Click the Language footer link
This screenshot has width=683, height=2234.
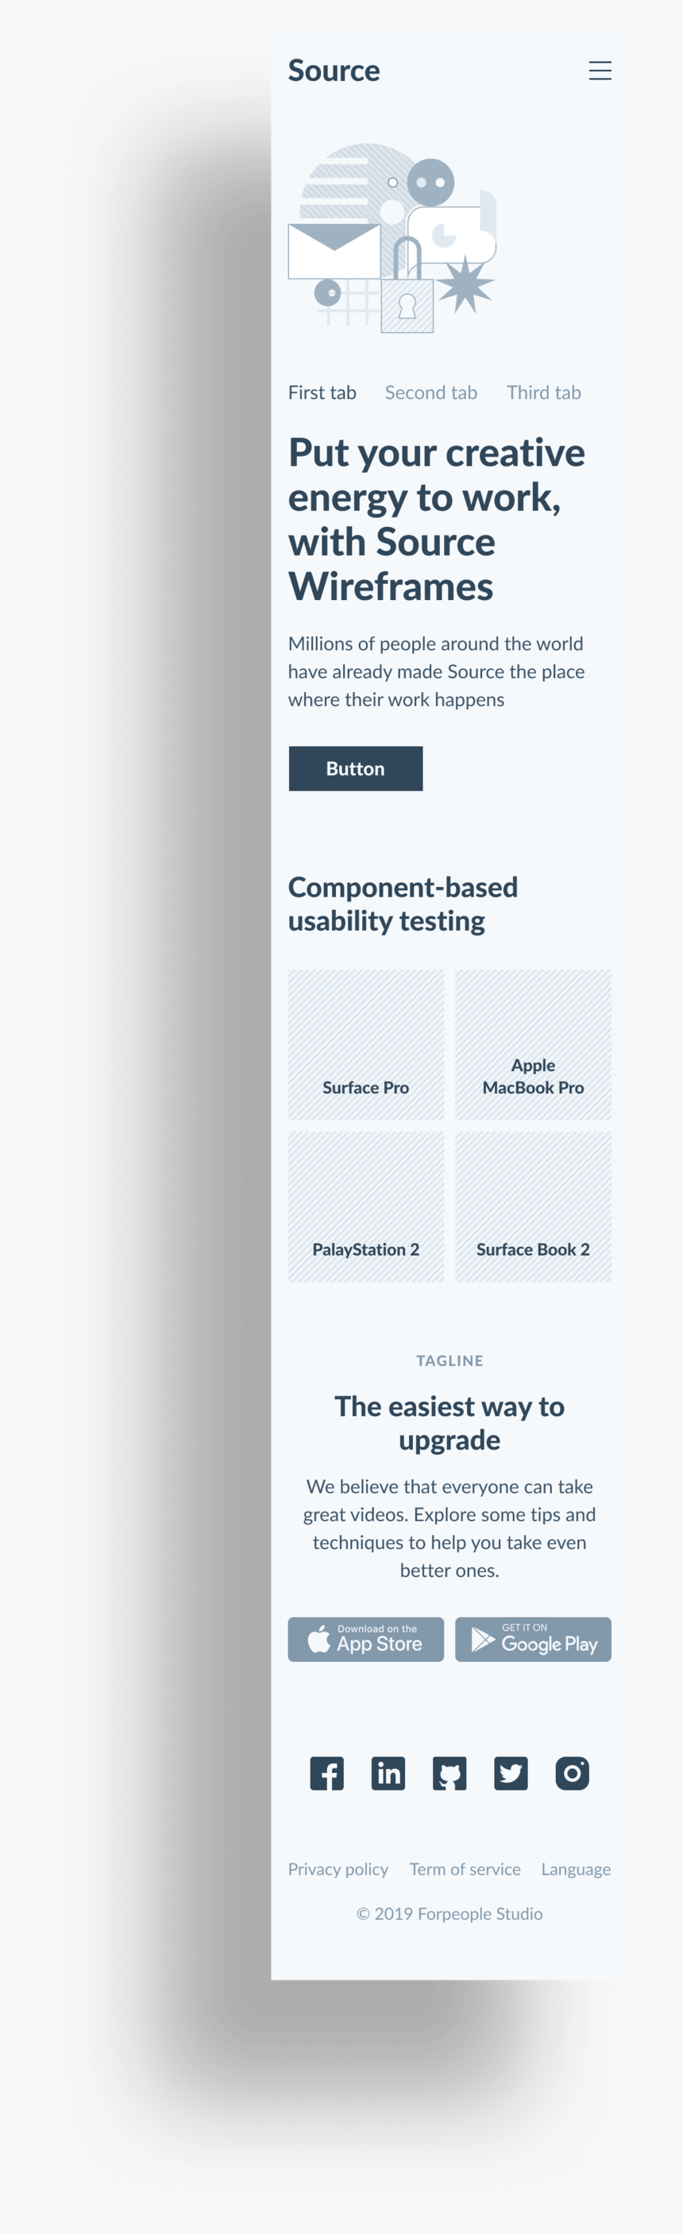pos(576,1869)
